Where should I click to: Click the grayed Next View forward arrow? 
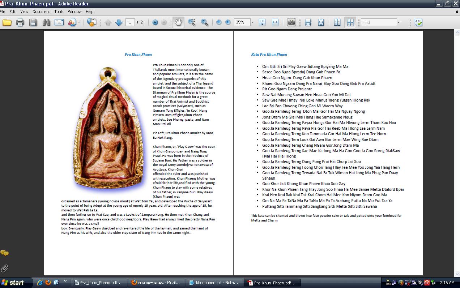[x=164, y=22]
